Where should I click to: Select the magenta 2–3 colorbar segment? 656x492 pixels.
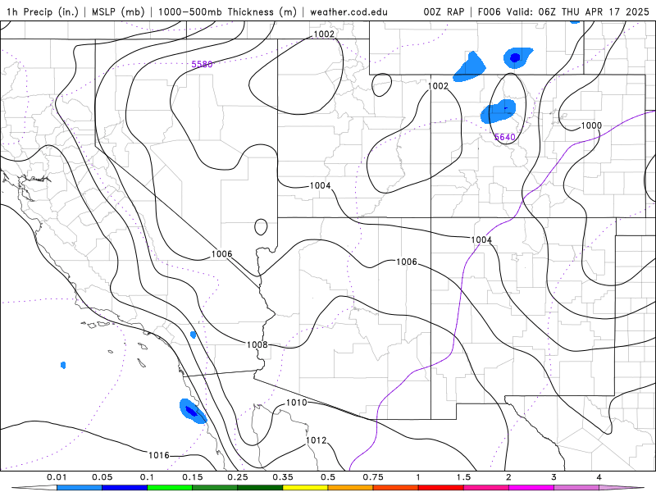531,488
